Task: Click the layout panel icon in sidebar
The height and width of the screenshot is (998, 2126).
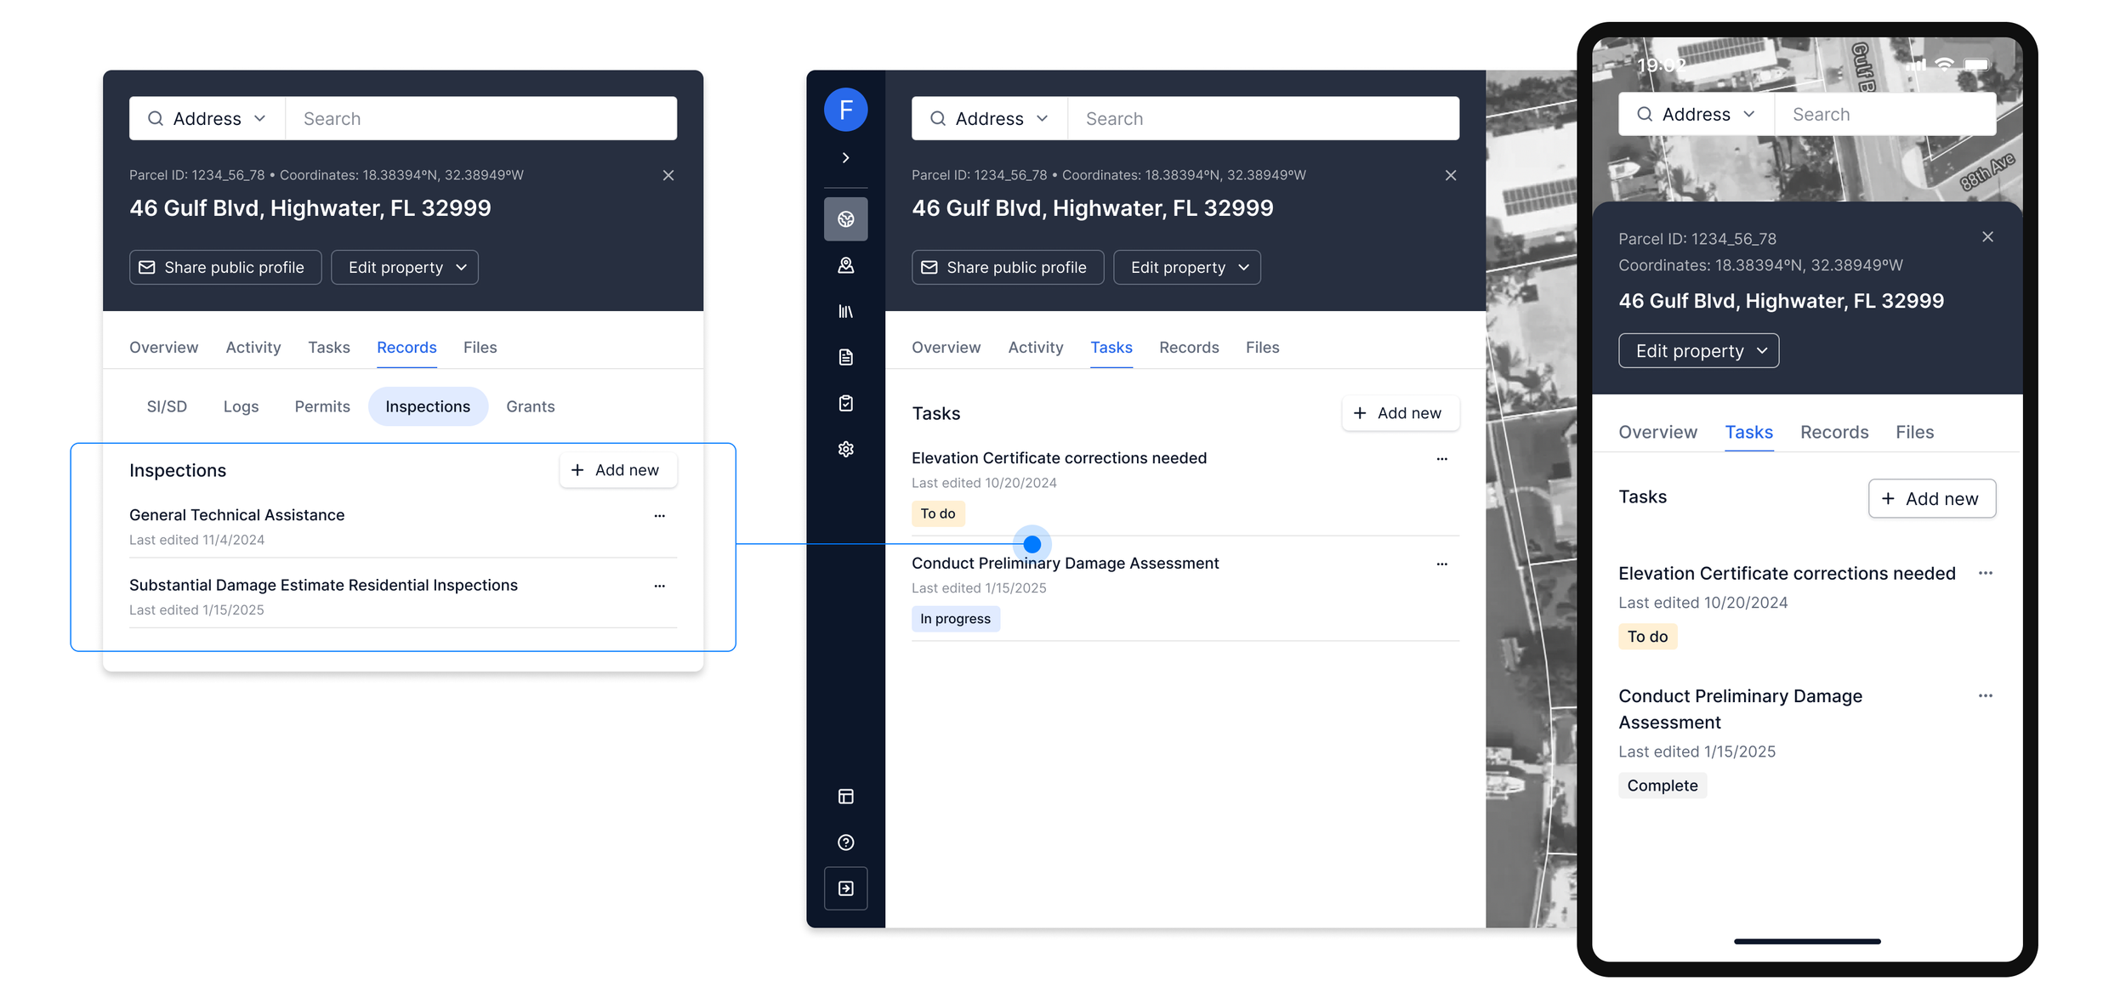Action: pyautogui.click(x=845, y=797)
